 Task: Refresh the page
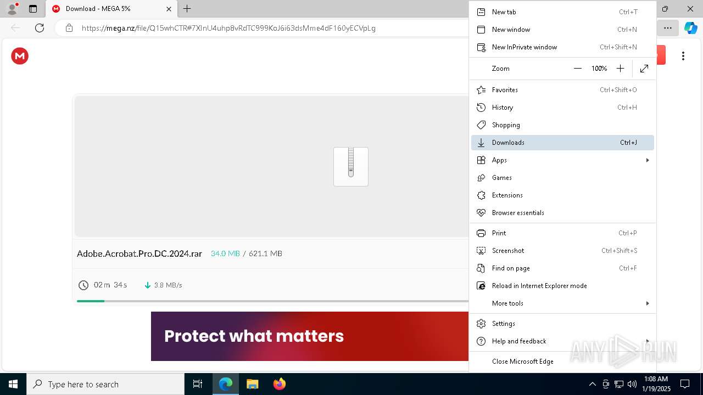coord(40,28)
